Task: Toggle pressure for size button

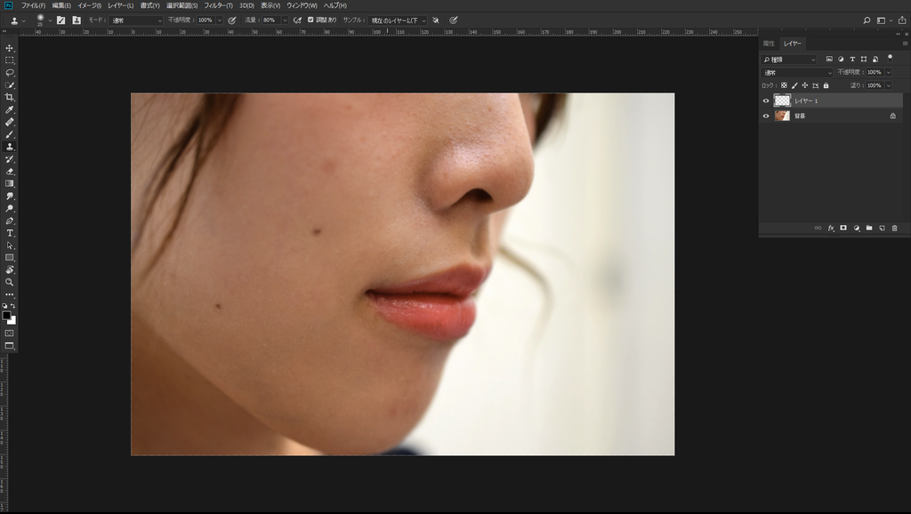Action: [453, 20]
